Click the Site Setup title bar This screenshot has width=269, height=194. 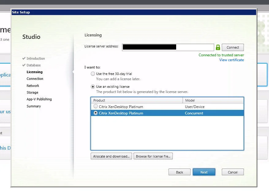(134, 12)
